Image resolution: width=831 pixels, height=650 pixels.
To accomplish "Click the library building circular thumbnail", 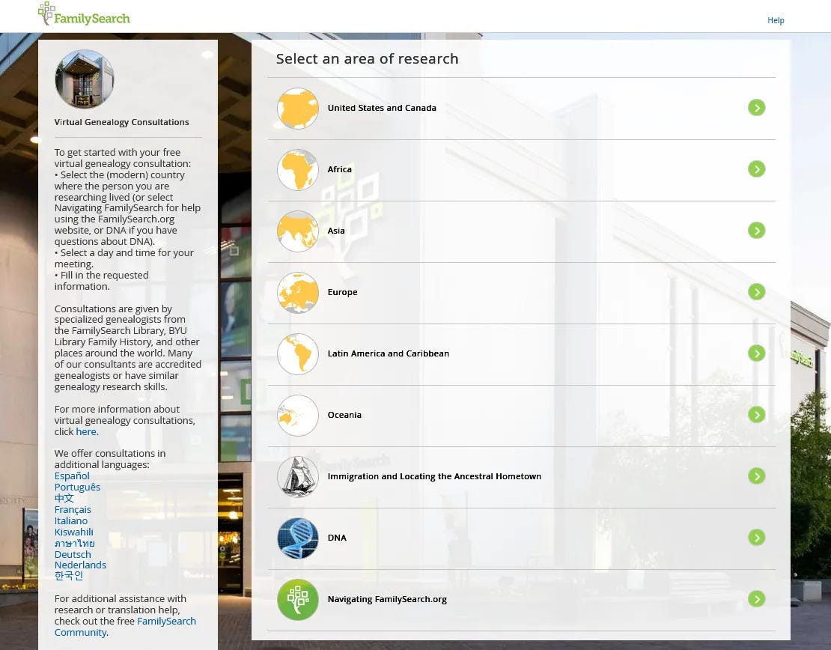I will click(85, 79).
